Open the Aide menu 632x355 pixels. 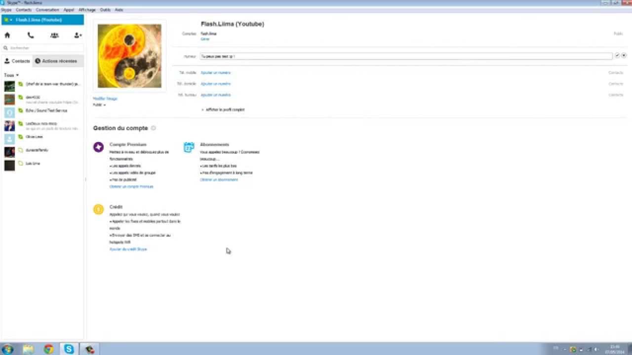pos(119,10)
